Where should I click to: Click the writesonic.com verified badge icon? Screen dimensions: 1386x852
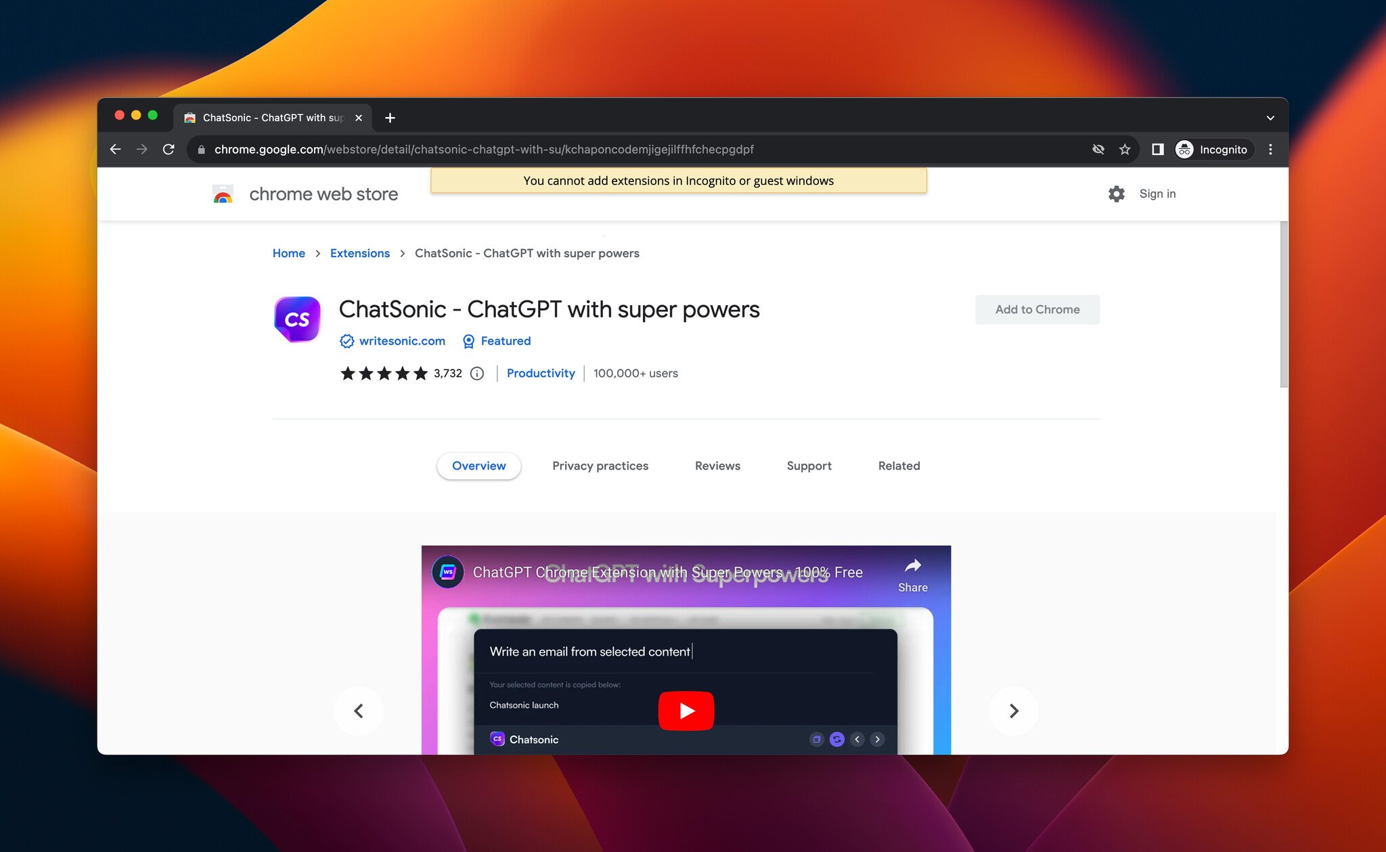pos(346,340)
